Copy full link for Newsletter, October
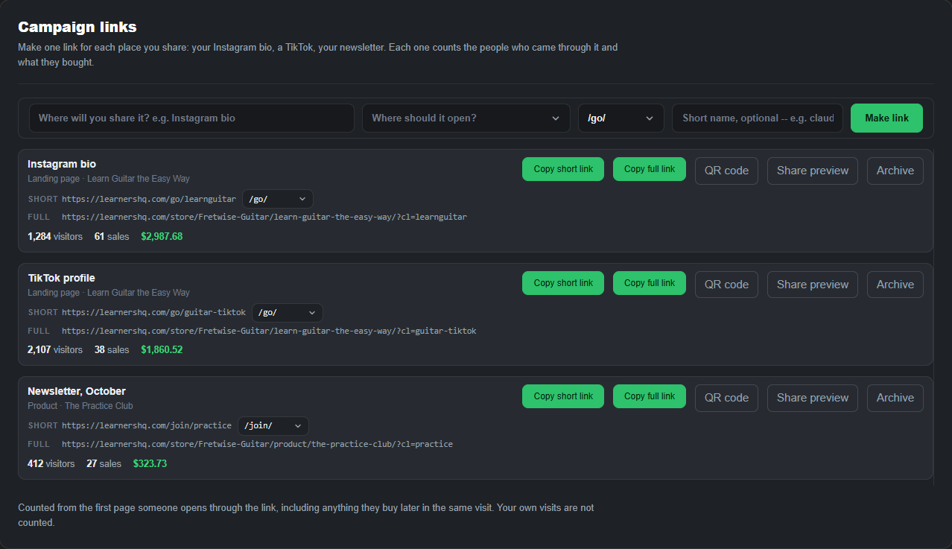Screen dimensions: 952x549 (650, 396)
